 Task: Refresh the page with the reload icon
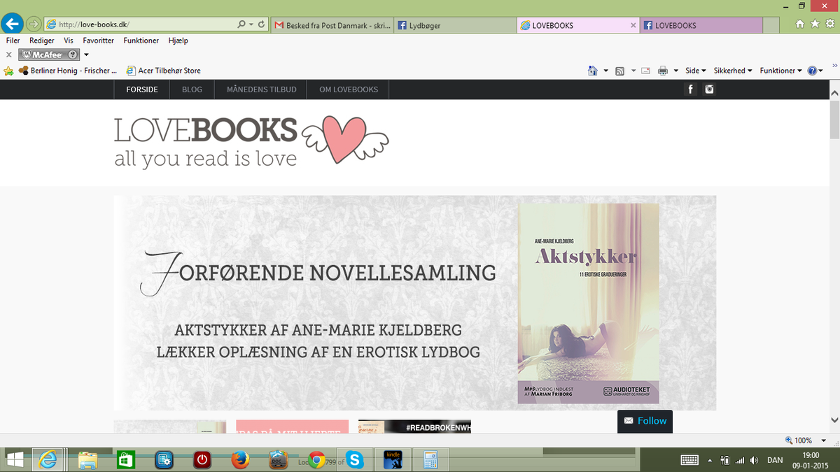[x=262, y=24]
